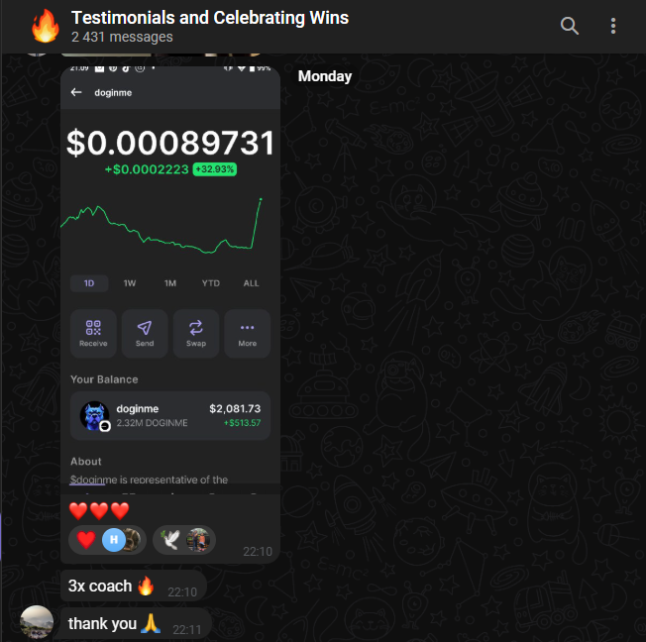Screen dimensions: 646x642
Task: Open the doginme balance row
Action: point(170,415)
